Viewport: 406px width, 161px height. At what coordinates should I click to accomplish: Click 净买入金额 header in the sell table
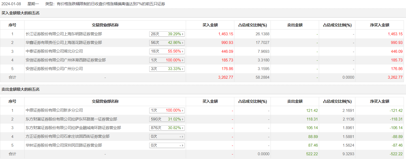[x=379, y=101]
